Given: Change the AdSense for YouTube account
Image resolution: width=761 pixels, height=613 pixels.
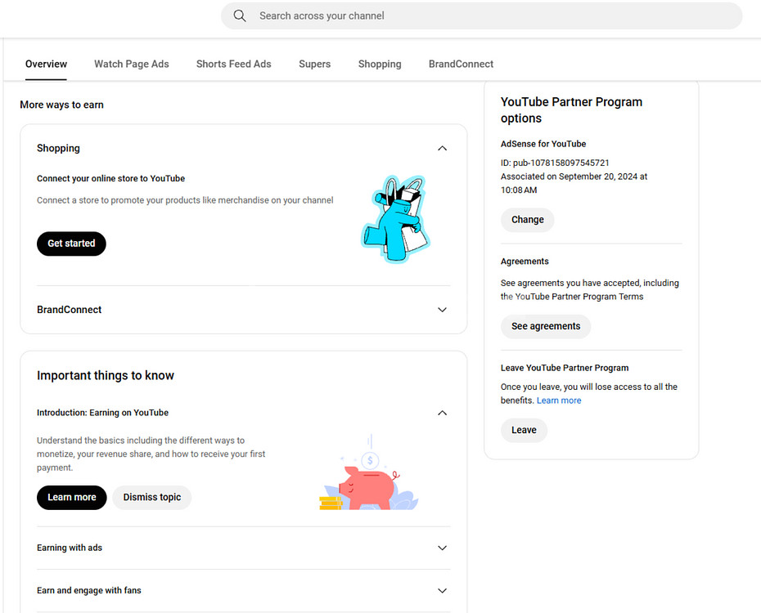Looking at the screenshot, I should pyautogui.click(x=528, y=220).
